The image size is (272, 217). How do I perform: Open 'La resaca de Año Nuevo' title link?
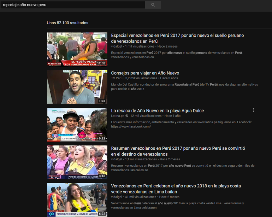click(x=157, y=111)
